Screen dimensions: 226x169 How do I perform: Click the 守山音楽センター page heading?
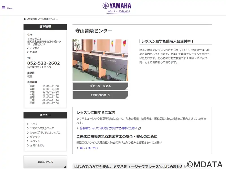tap(94, 31)
